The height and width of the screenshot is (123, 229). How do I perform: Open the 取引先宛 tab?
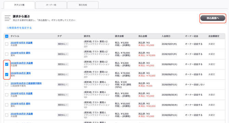point(83,5)
